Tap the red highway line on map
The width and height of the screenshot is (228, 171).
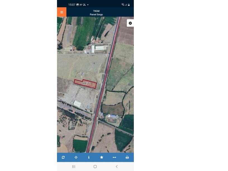[104, 84]
